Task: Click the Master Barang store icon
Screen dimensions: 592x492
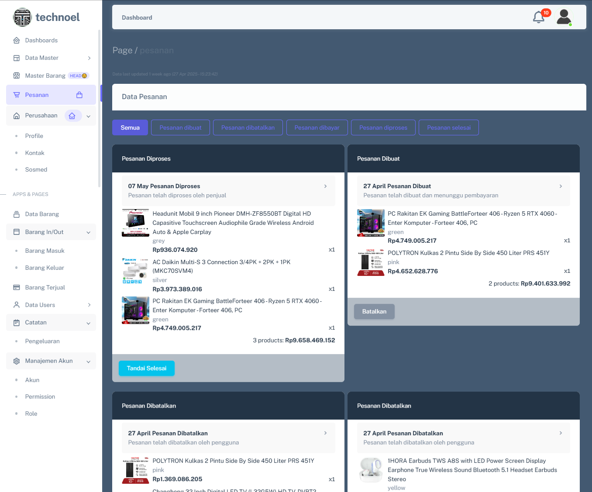Action: (17, 76)
